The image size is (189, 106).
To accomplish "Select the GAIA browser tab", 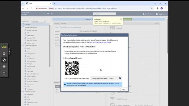I will coord(38,3).
